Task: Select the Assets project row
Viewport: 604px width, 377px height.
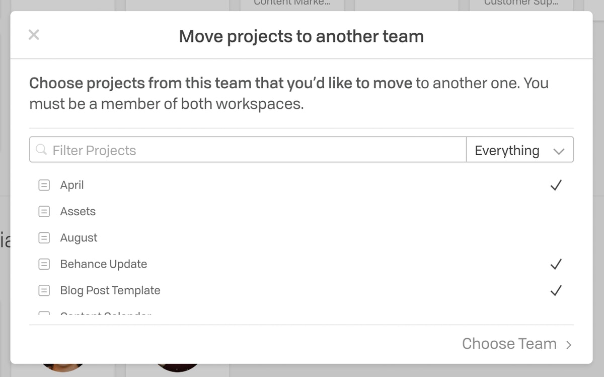Action: (301, 212)
